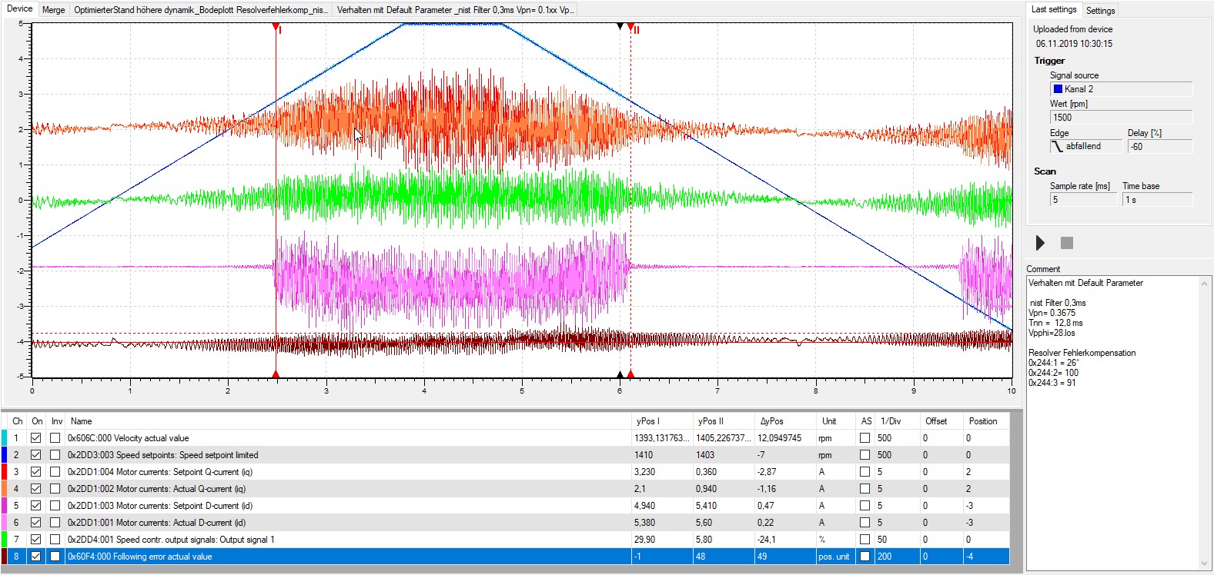Click red cursor II marker at top
The width and height of the screenshot is (1214, 575).
[x=630, y=27]
